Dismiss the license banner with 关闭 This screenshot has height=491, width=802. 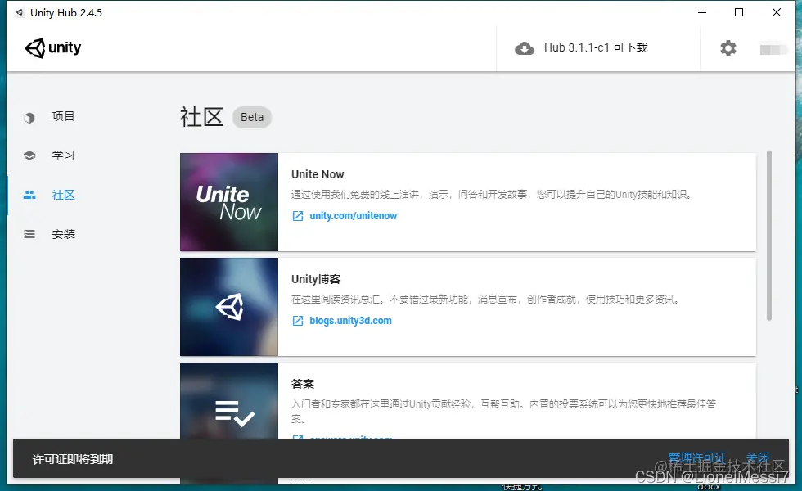tap(758, 457)
